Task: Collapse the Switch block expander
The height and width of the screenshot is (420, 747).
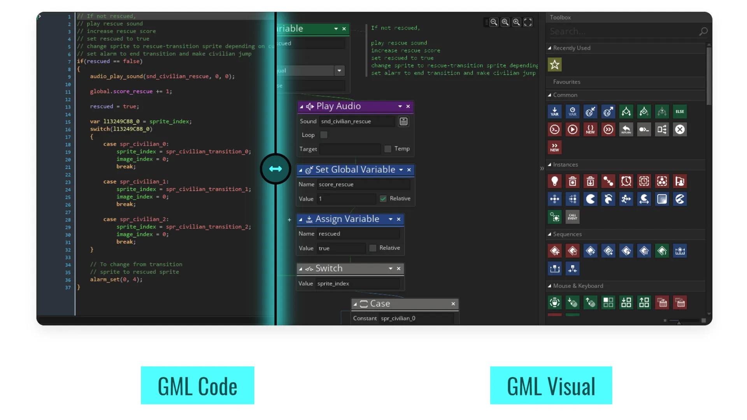Action: tap(300, 268)
